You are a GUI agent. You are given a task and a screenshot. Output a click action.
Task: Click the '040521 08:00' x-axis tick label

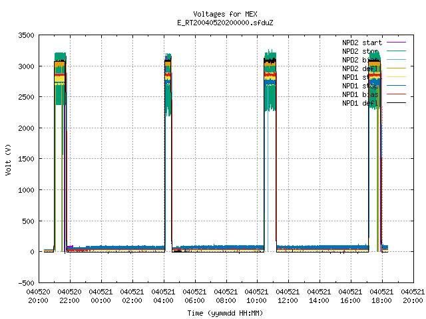pos(226,296)
